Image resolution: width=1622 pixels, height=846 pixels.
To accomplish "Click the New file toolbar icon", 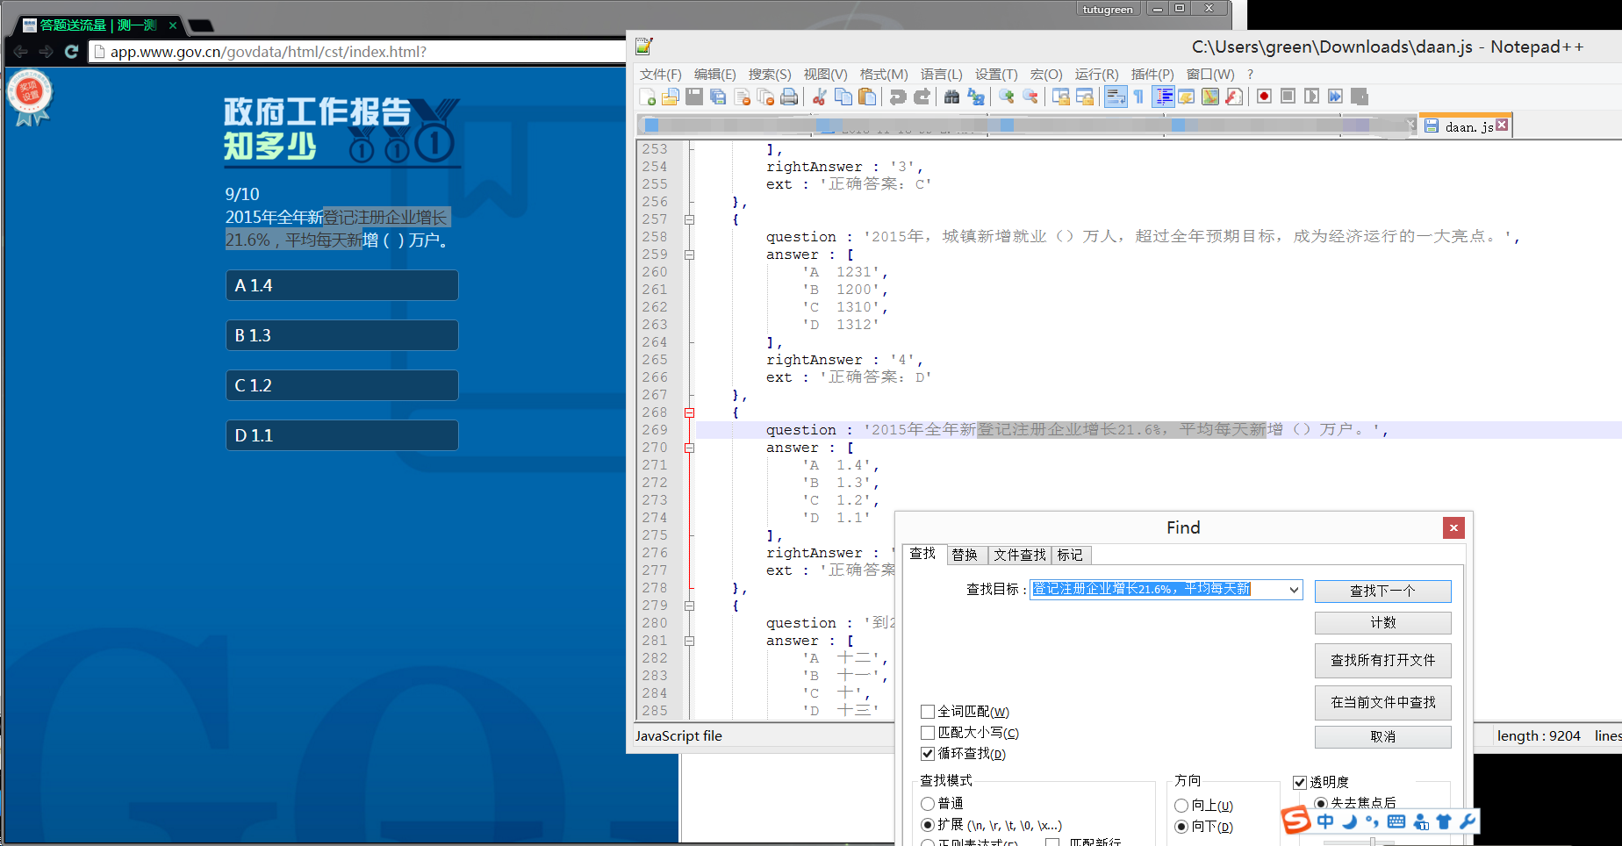I will click(x=648, y=97).
